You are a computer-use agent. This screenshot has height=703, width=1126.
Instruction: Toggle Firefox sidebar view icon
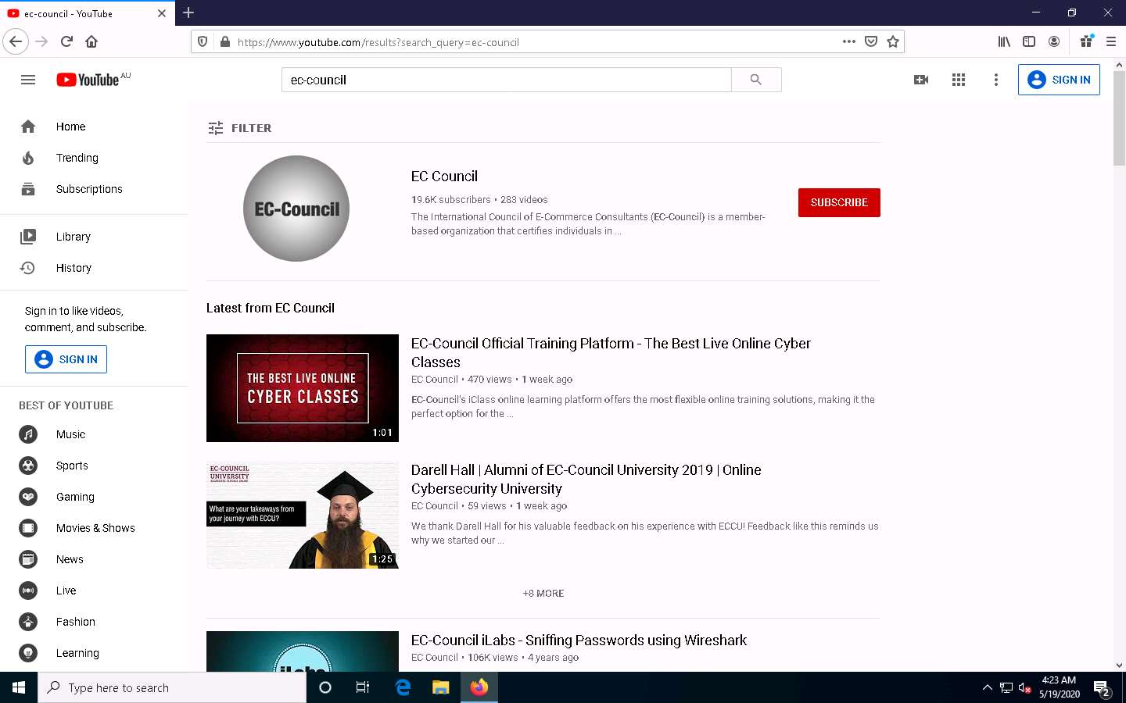coord(1029,41)
